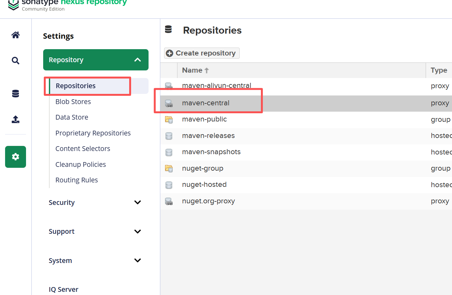Image resolution: width=452 pixels, height=295 pixels.
Task: Open Content Selectors page
Action: click(x=83, y=149)
